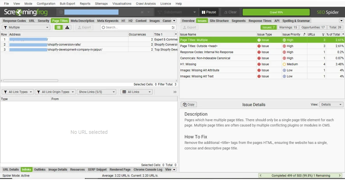Viewport: 345px width, 180px height.
Task: Switch to Meta Description tab
Action: [82, 21]
